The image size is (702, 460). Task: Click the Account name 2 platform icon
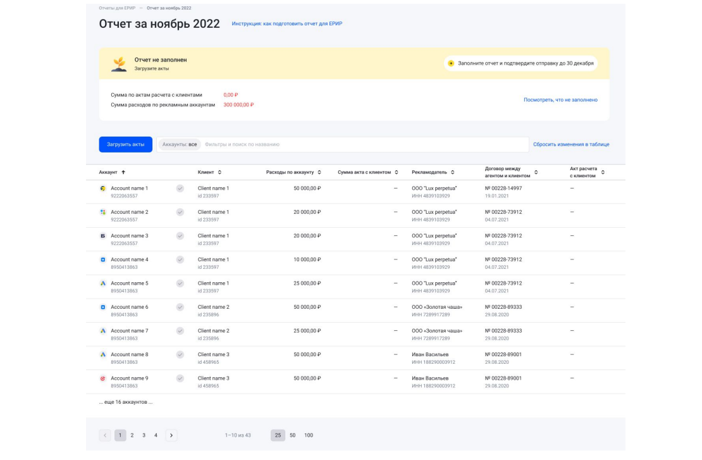click(103, 212)
